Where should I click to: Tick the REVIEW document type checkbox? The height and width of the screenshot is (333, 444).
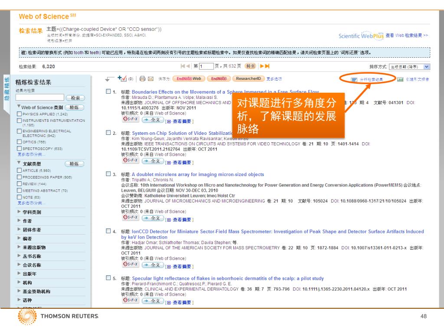click(x=19, y=184)
